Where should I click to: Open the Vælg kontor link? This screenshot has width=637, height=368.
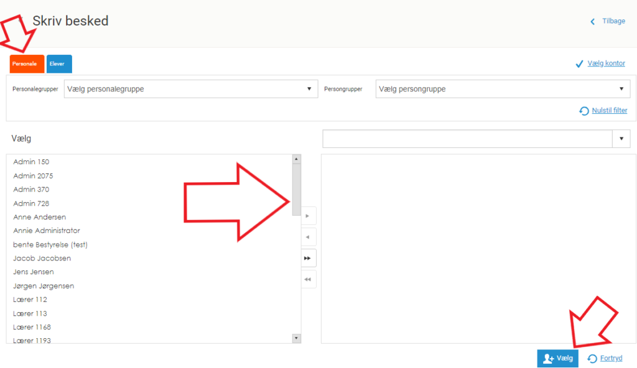(606, 63)
